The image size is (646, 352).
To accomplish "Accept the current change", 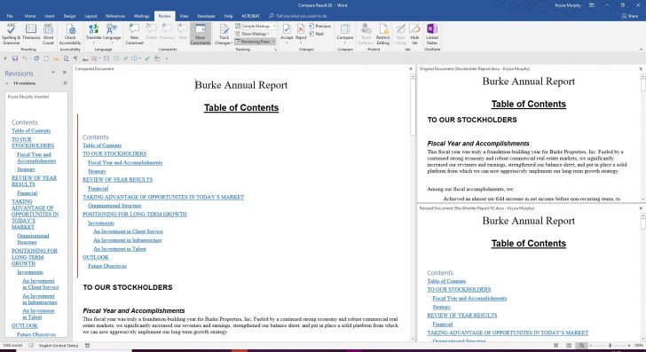I will click(x=287, y=34).
